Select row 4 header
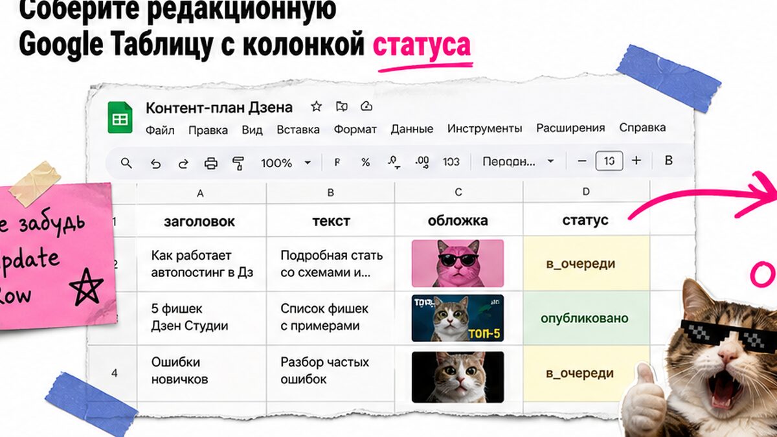This screenshot has height=437, width=777. point(114,374)
